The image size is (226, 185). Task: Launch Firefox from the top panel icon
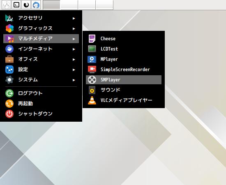(x=26, y=5)
